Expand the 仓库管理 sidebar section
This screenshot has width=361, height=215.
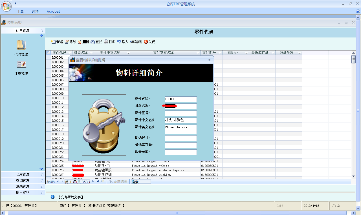pos(42,174)
